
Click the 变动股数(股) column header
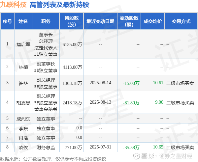click(129, 21)
